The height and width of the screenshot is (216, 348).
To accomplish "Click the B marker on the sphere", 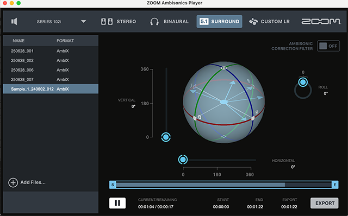I will coord(200,117).
